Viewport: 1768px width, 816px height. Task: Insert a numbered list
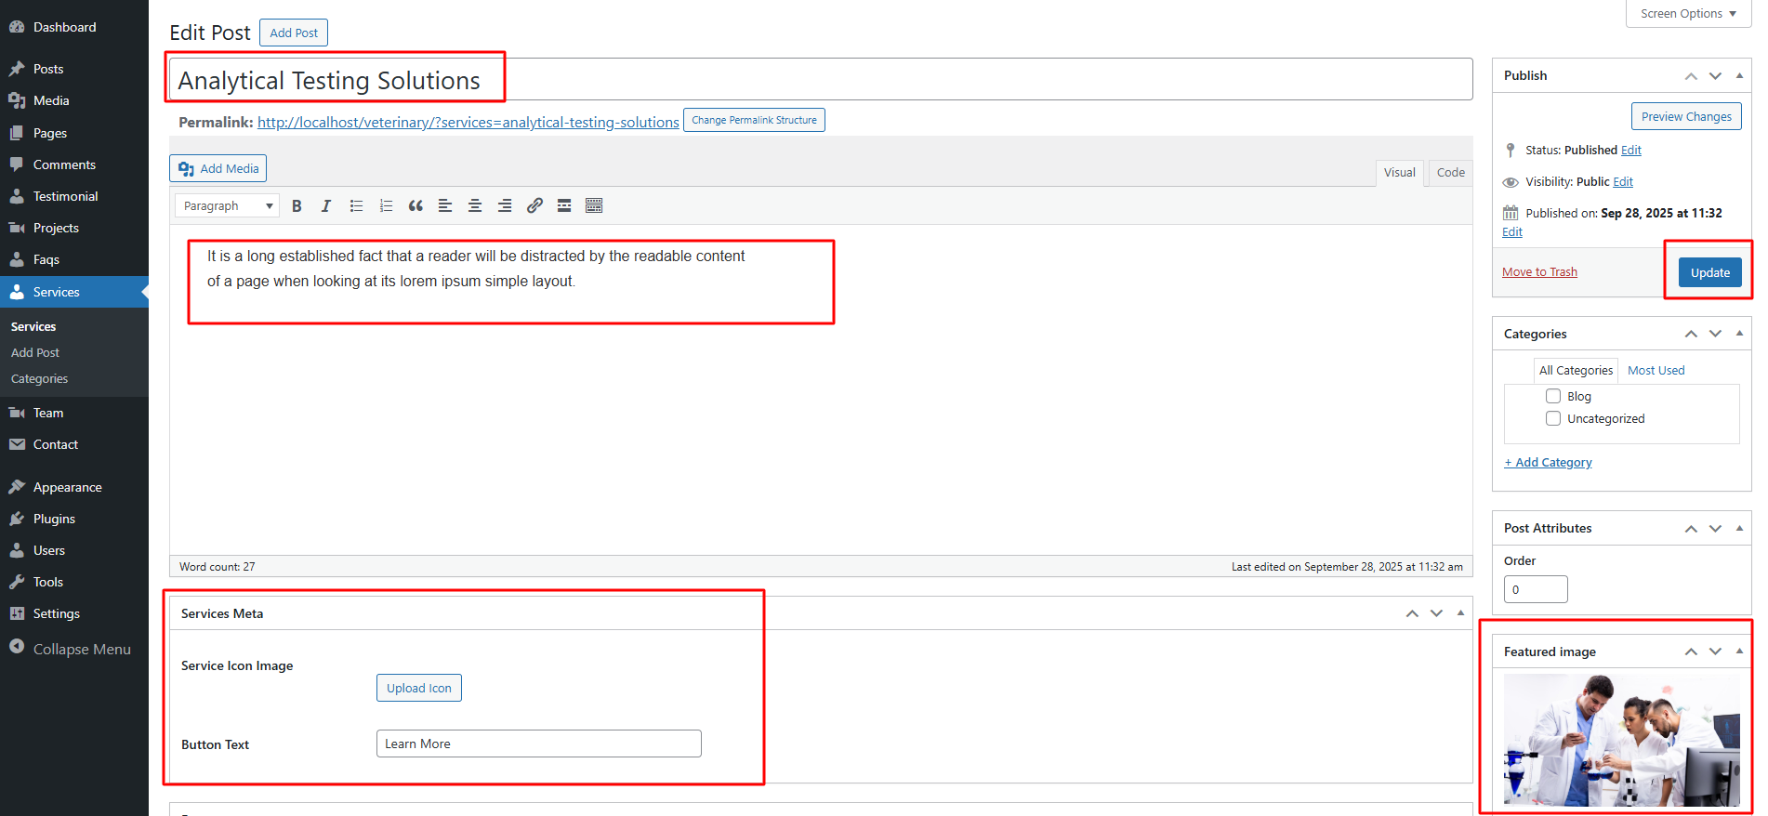(x=386, y=206)
